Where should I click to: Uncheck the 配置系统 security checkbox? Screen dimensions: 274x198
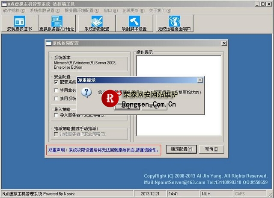tap(56, 82)
